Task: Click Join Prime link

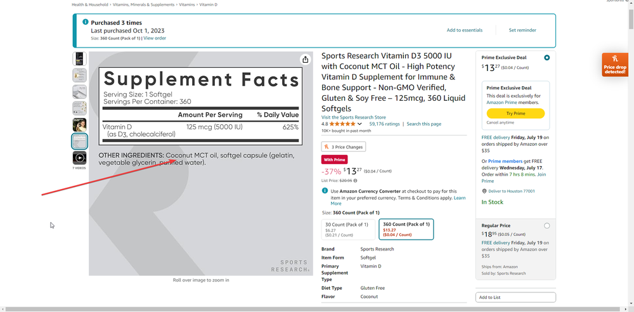Action: [x=514, y=178]
